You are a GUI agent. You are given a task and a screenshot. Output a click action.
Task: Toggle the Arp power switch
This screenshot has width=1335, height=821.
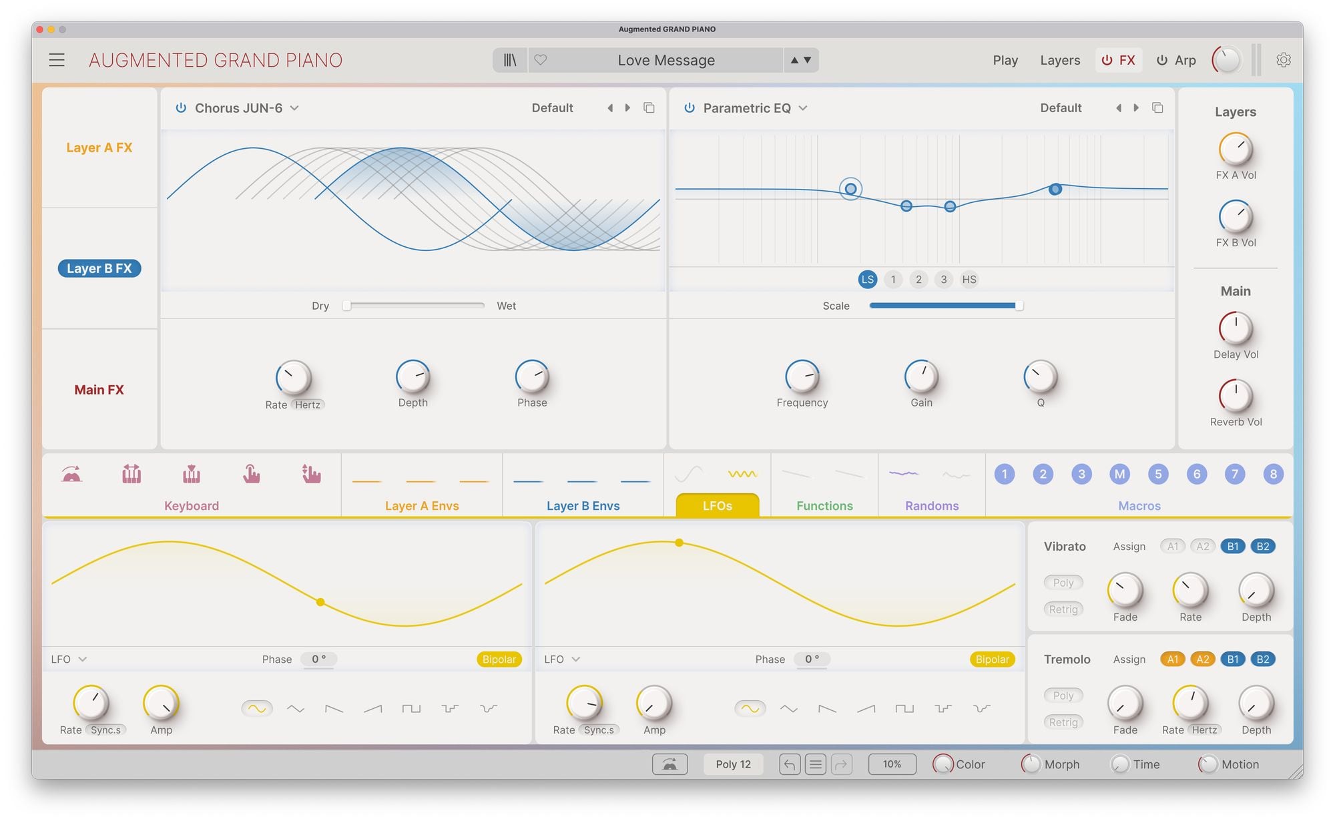click(1162, 60)
